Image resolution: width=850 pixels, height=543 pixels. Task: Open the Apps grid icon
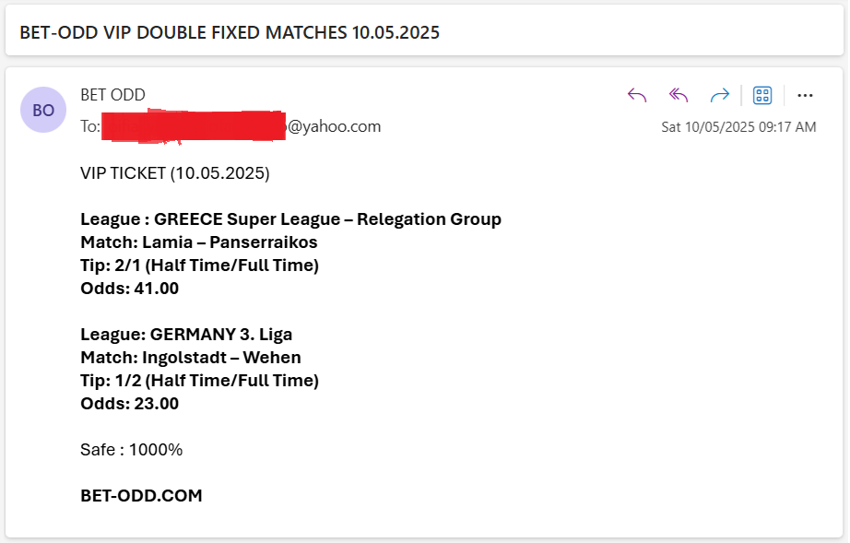(762, 95)
